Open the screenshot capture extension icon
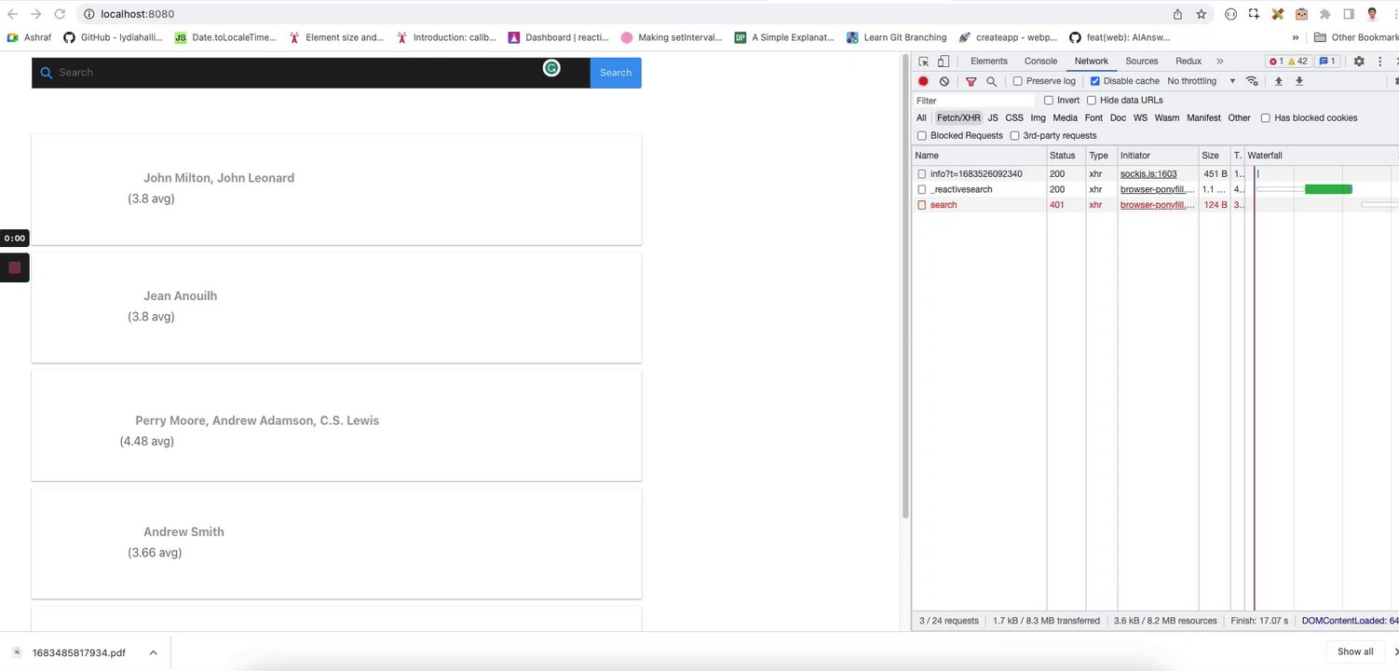Image resolution: width=1399 pixels, height=671 pixels. click(x=1255, y=14)
